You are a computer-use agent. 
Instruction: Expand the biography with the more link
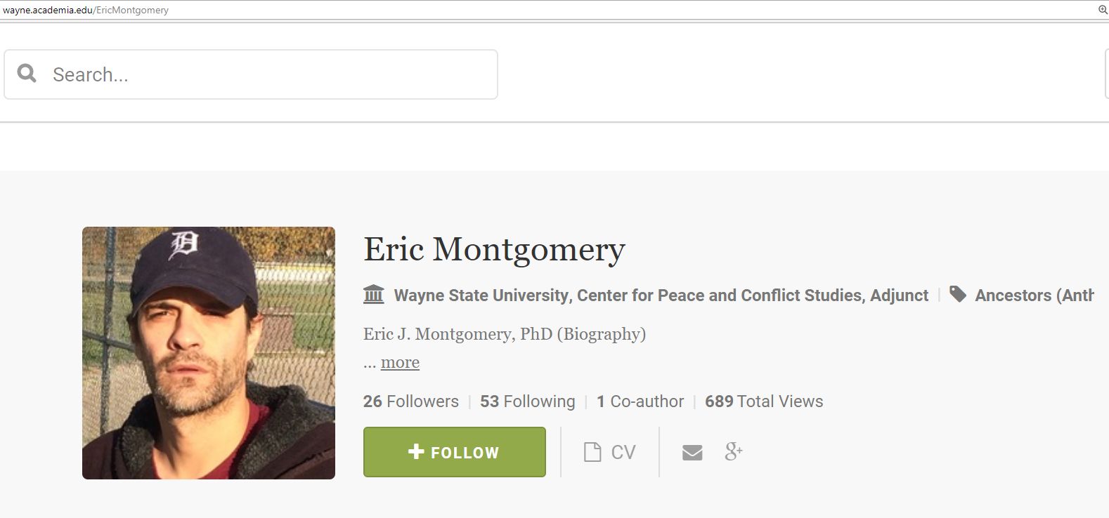tap(400, 362)
